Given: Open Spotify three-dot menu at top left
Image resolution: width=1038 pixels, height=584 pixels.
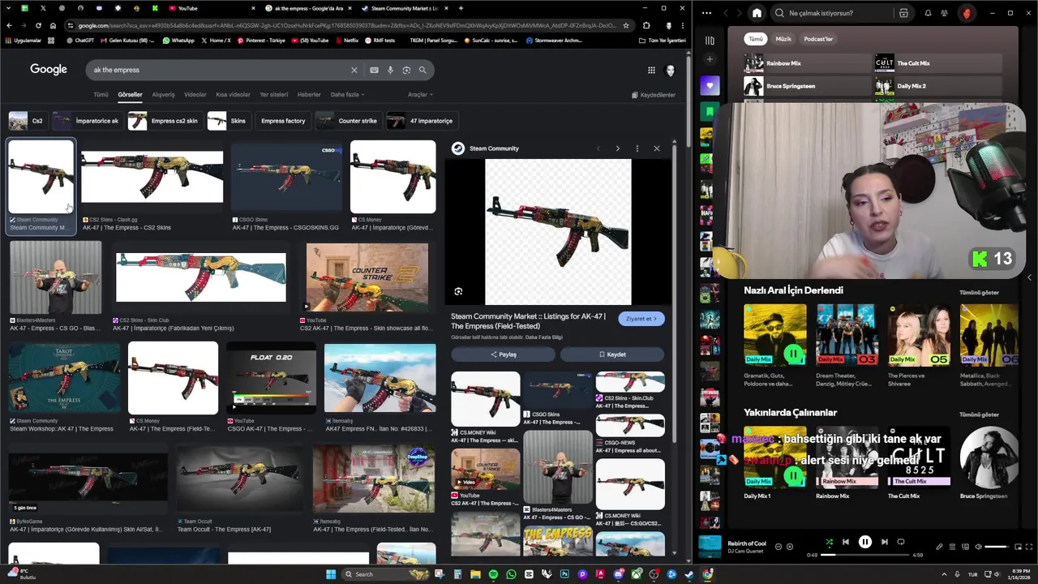Looking at the screenshot, I should (x=707, y=13).
